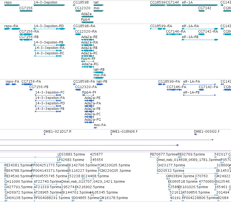
Task: Open the CG7146 gene label
Action: coord(173,2)
